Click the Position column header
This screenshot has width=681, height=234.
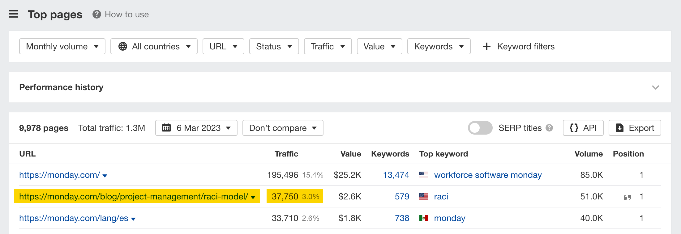click(628, 154)
